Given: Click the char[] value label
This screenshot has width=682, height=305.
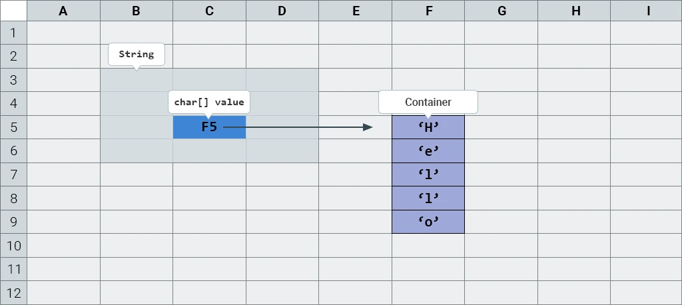Looking at the screenshot, I should pyautogui.click(x=209, y=103).
